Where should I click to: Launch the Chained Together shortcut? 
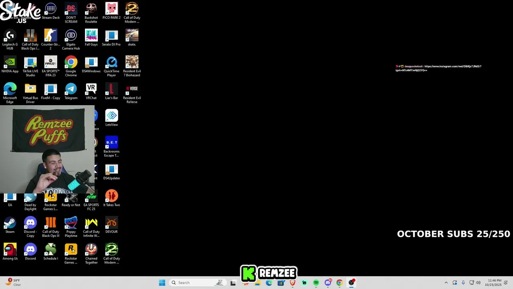tap(91, 254)
